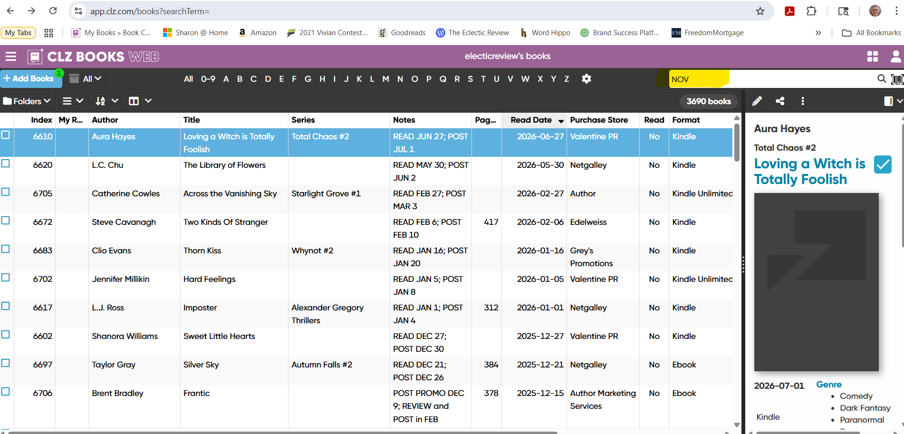Open the All collections dropdown

[x=86, y=79]
